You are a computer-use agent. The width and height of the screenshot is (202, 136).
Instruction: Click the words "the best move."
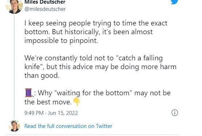pyautogui.click(x=48, y=102)
